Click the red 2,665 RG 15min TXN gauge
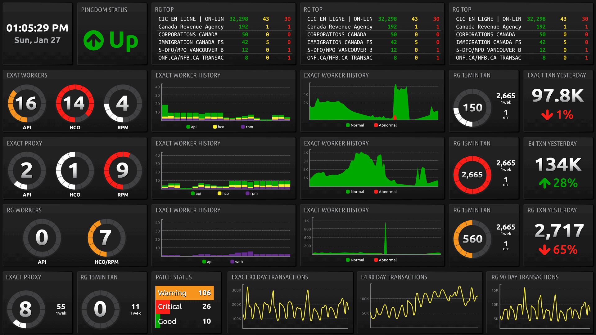This screenshot has height=335, width=596. point(472,175)
